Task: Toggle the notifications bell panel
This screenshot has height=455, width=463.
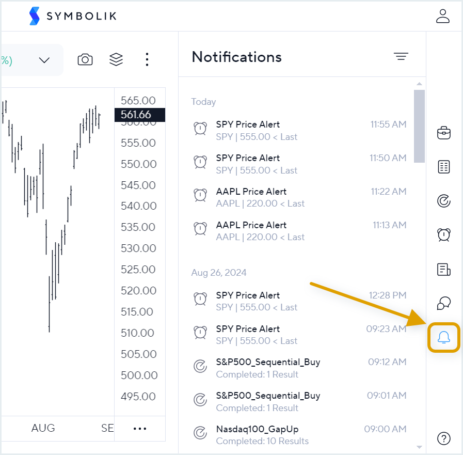Action: [x=443, y=338]
